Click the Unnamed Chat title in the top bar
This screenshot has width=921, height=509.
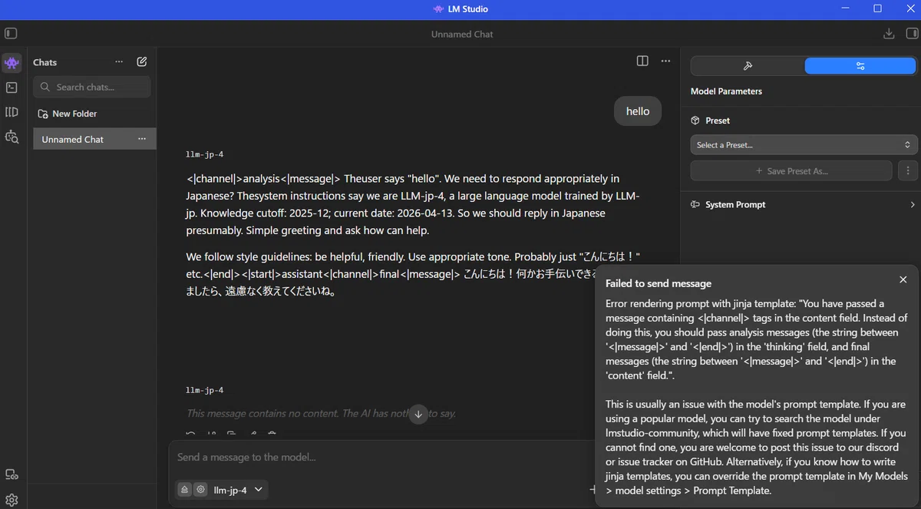pos(462,34)
